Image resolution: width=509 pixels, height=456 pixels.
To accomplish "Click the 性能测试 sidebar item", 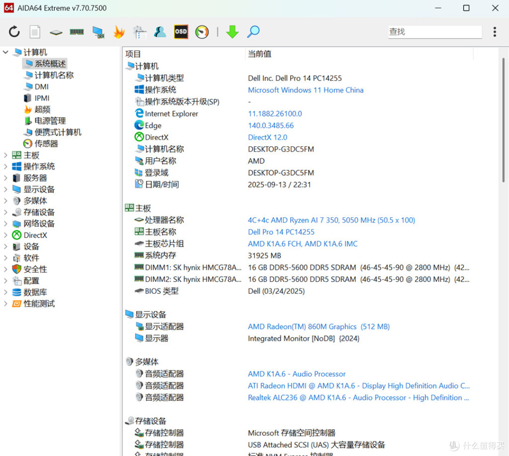I will pyautogui.click(x=33, y=304).
